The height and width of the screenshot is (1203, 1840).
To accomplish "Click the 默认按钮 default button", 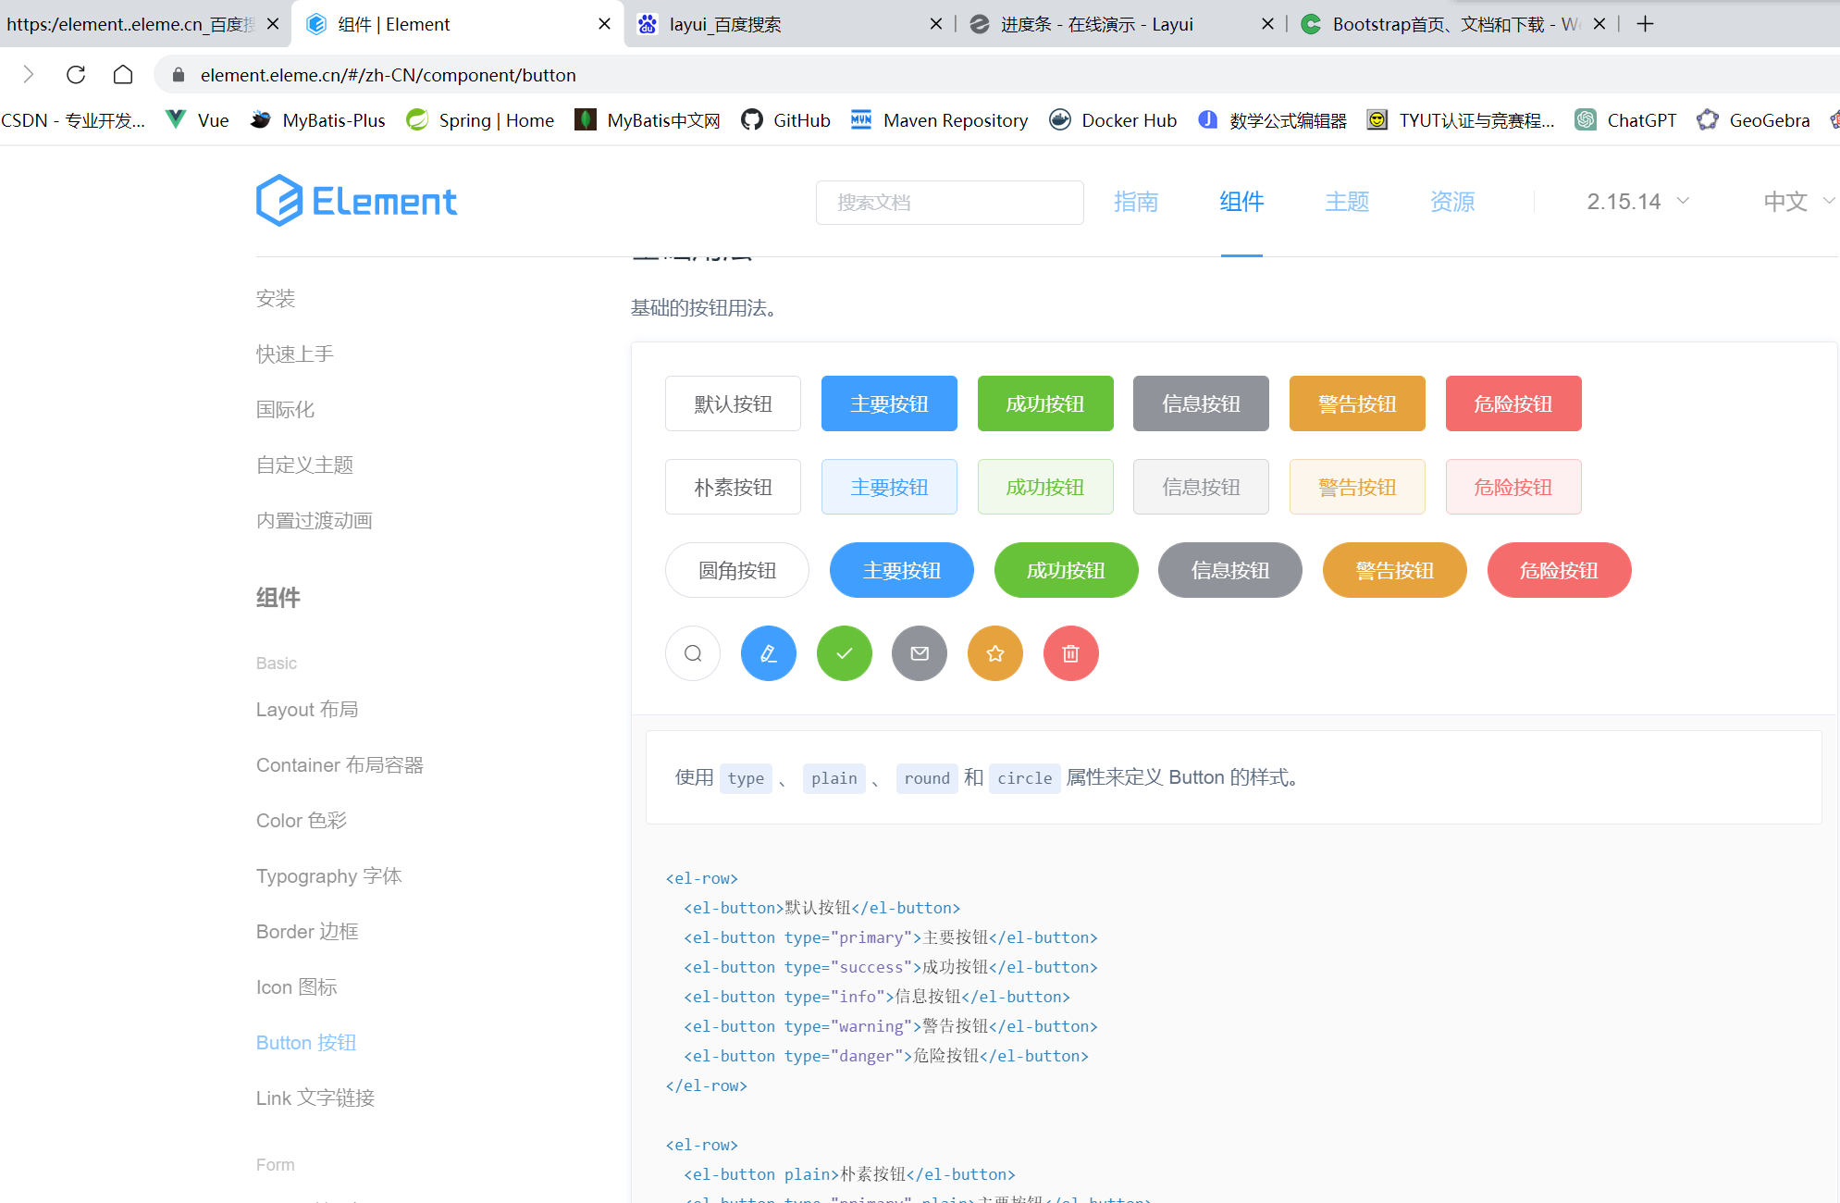I will pyautogui.click(x=732, y=403).
